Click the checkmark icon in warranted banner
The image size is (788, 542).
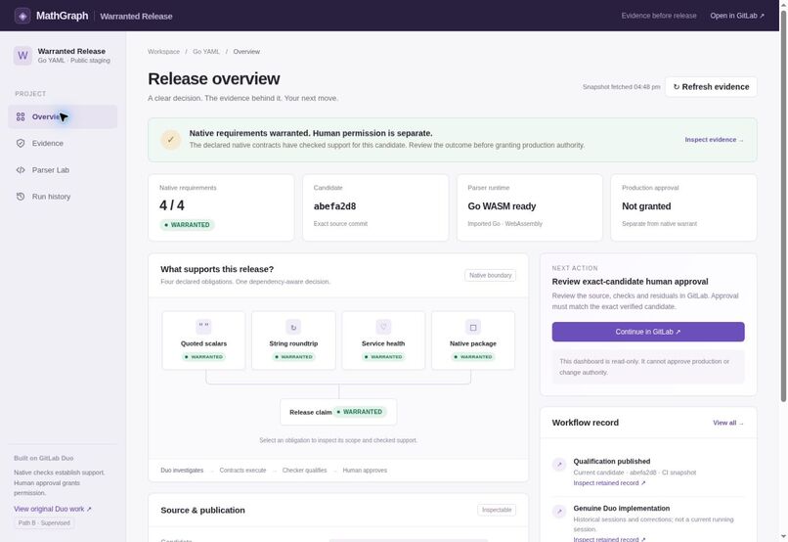click(x=171, y=140)
